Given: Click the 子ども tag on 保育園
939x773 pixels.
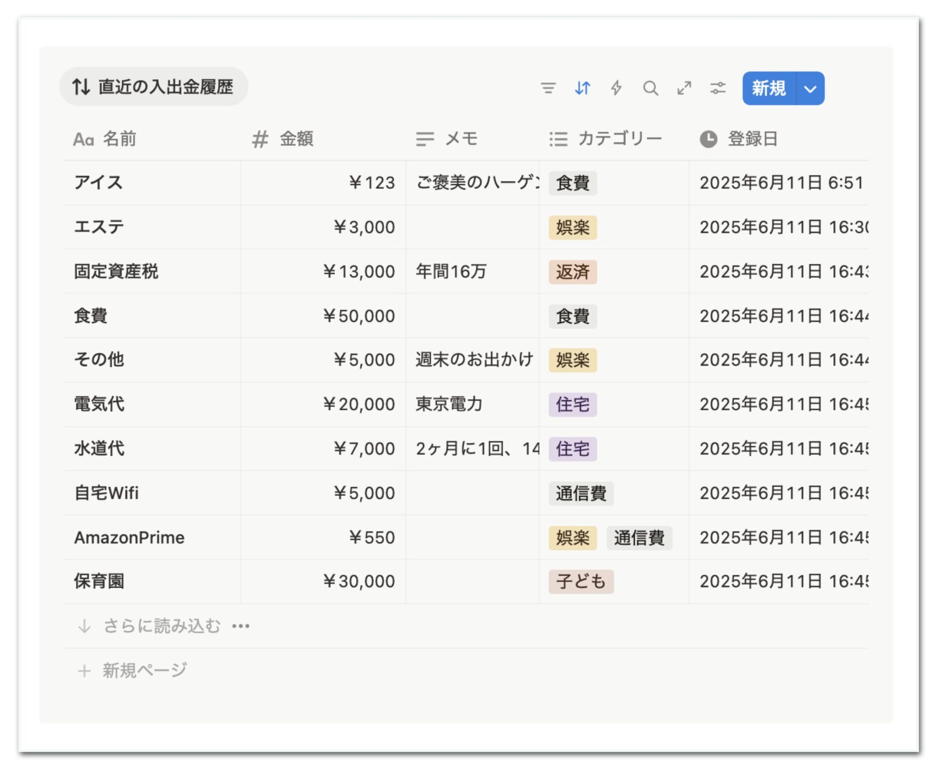Looking at the screenshot, I should [x=581, y=582].
